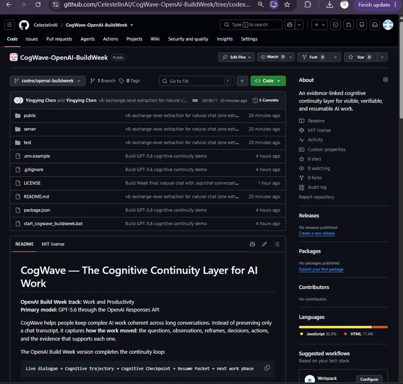Open issues icon in GitHub header
403x384 pixels.
335,25
